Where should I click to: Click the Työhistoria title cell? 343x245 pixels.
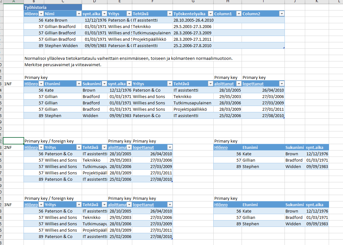coord(52,7)
